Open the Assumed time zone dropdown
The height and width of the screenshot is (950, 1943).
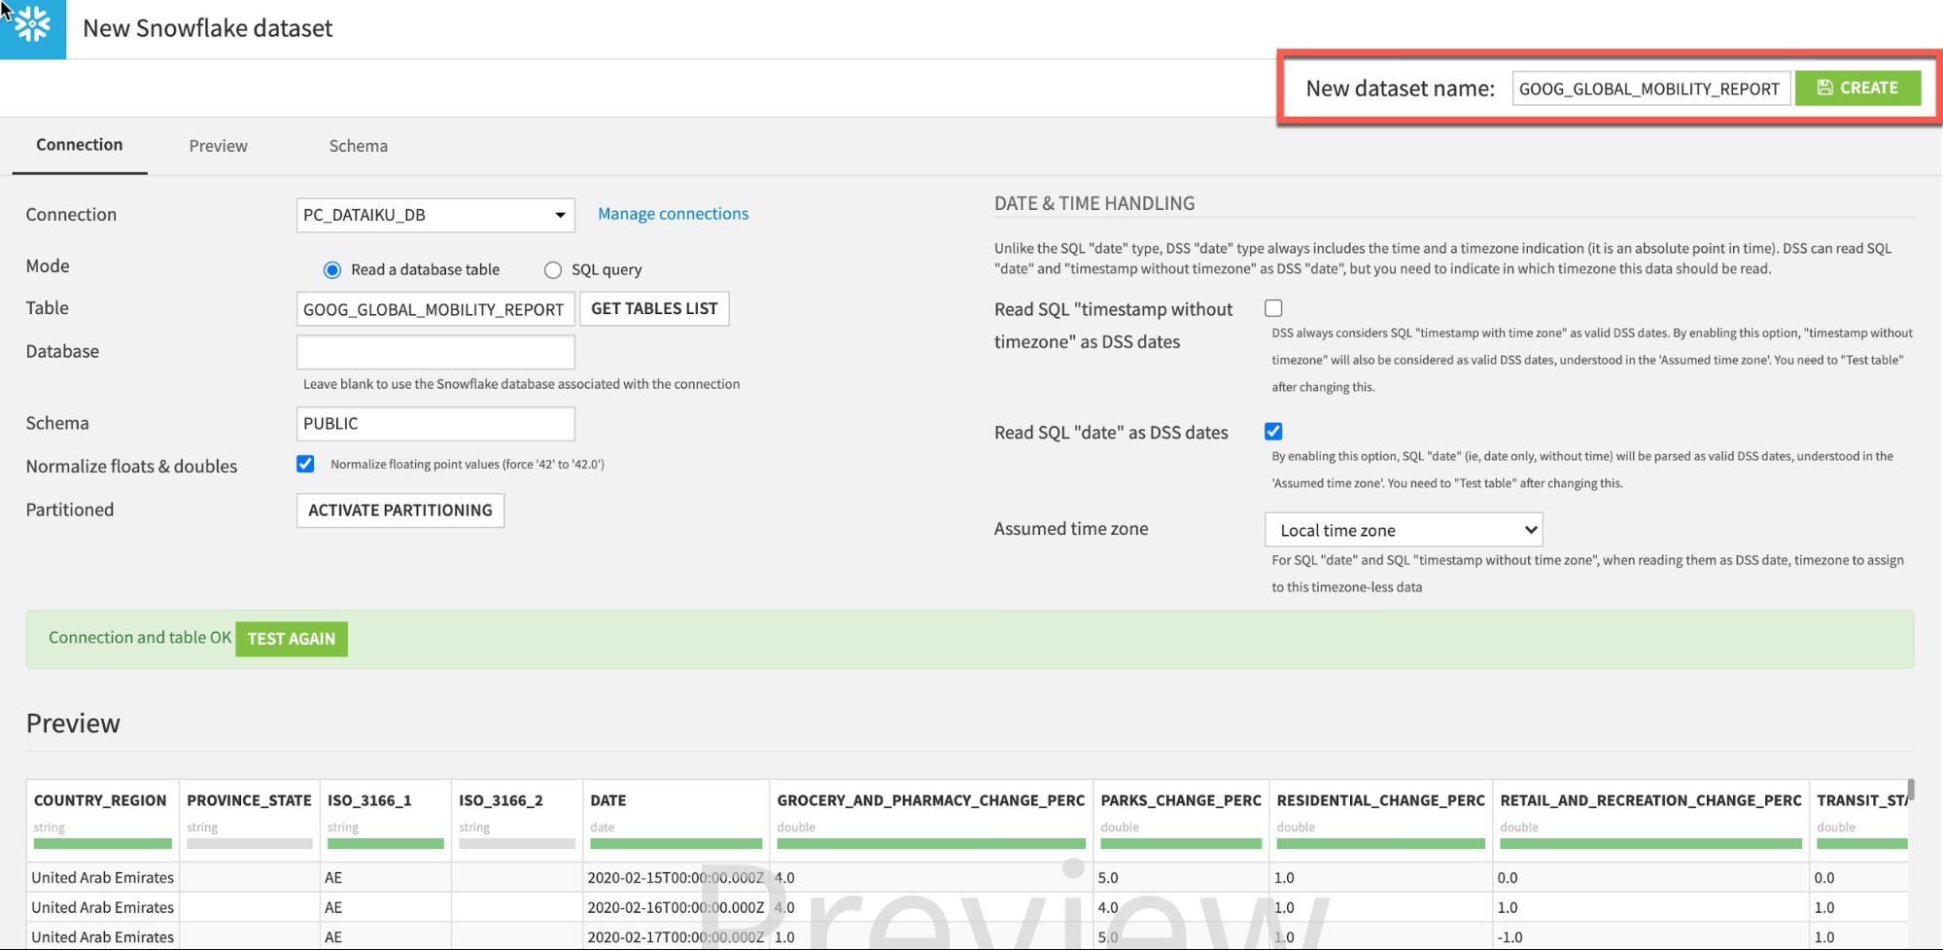tap(1403, 530)
